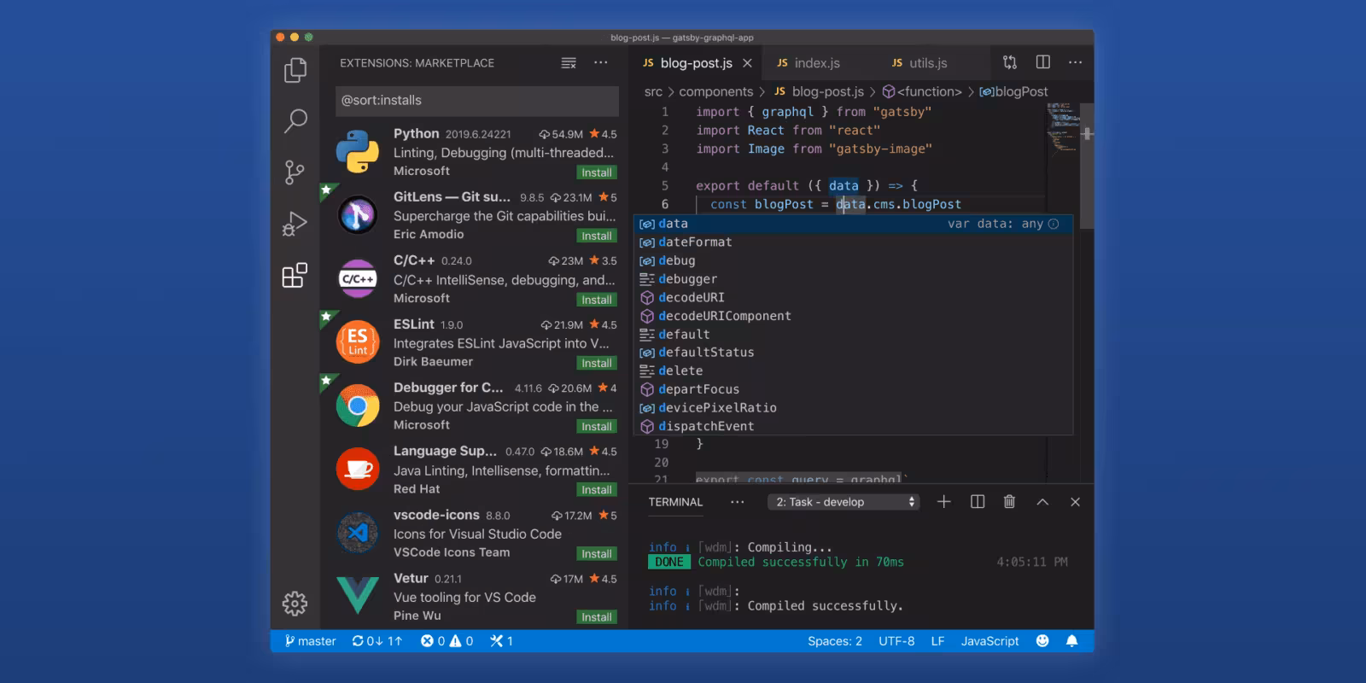Click the blog-post.js breadcrumb segment
Image resolution: width=1366 pixels, height=683 pixels.
click(819, 91)
